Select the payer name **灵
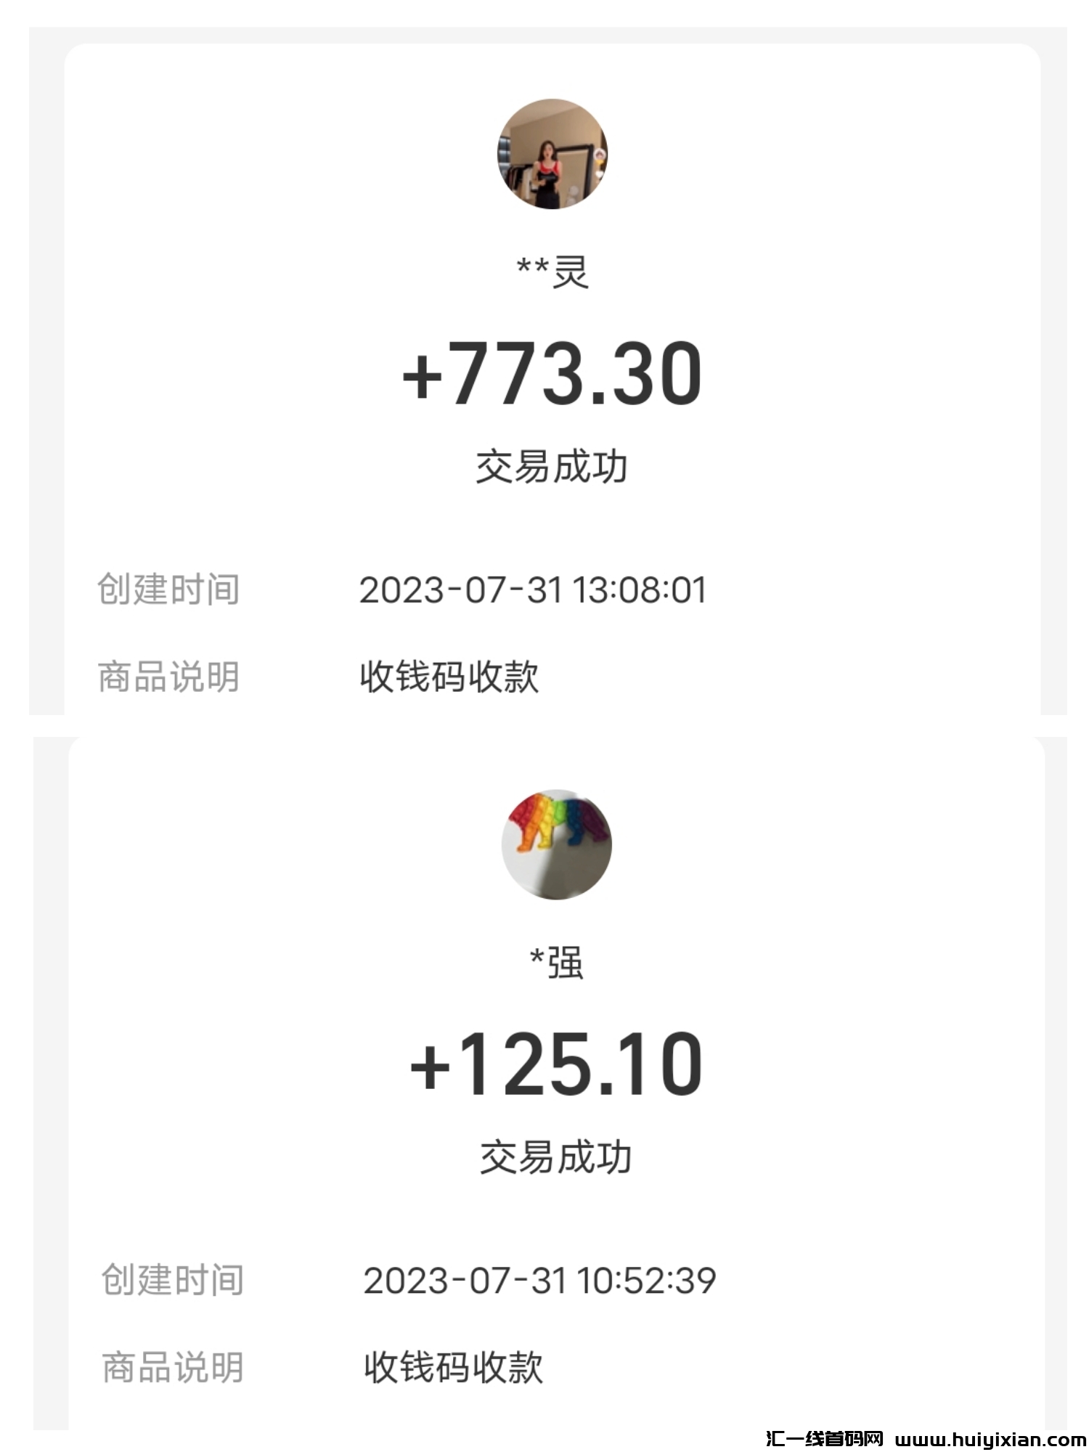This screenshot has height=1452, width=1089. 552,272
